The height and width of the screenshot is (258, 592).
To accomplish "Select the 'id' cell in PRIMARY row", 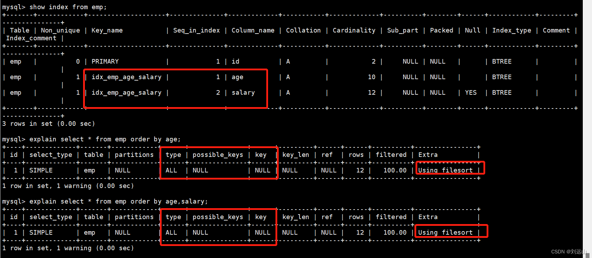I will 236,61.
